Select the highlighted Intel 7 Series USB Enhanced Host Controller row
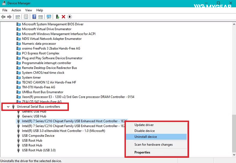 tap(72, 121)
